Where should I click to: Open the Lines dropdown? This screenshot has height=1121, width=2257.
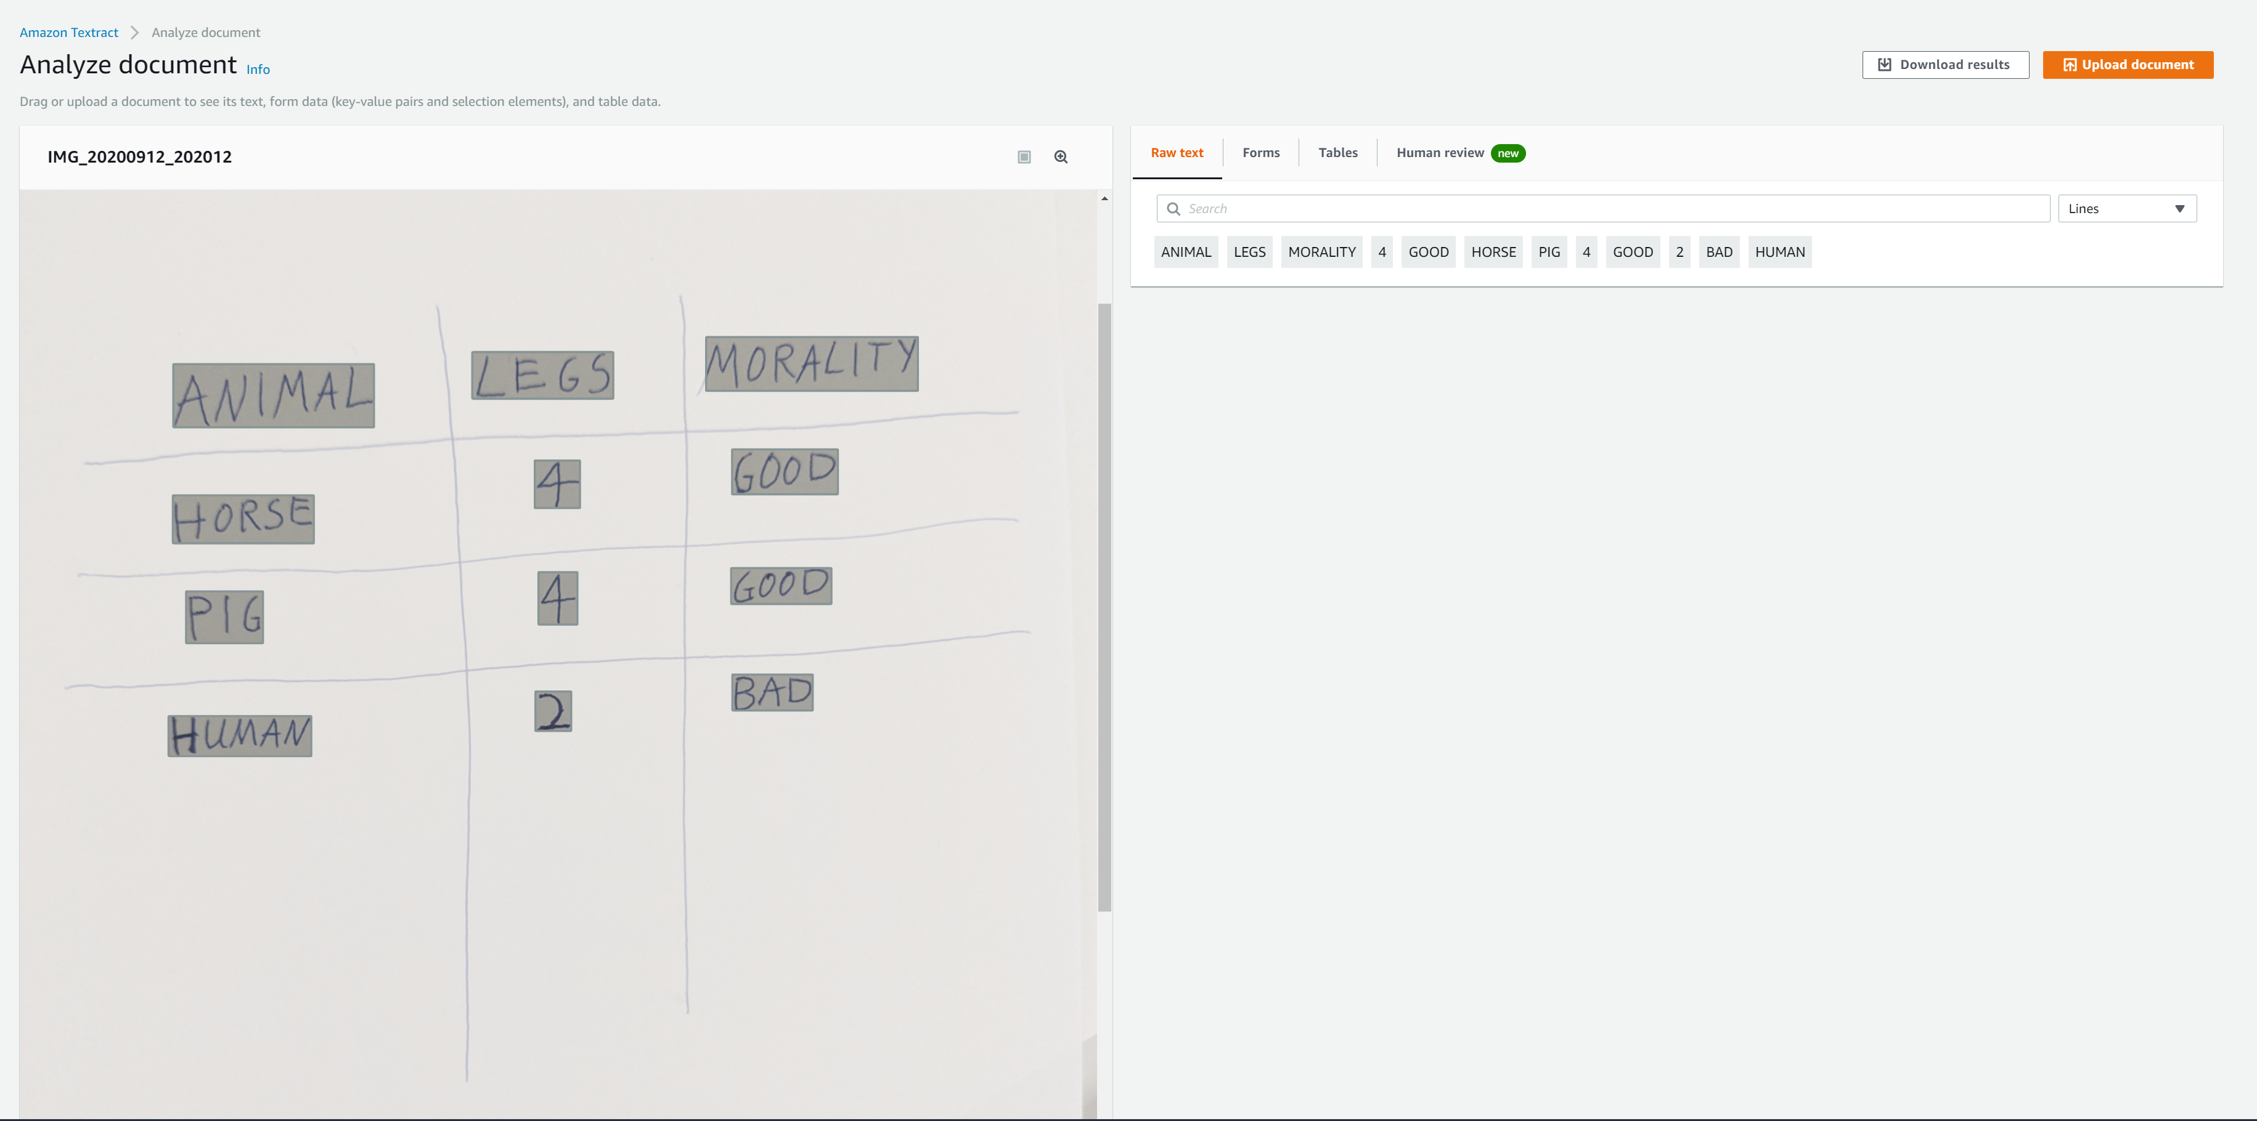click(x=2126, y=208)
